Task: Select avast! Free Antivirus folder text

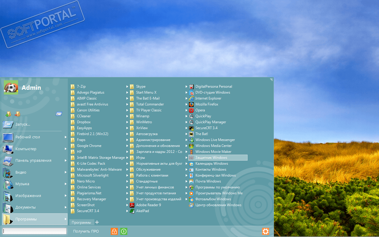Action: (93, 104)
